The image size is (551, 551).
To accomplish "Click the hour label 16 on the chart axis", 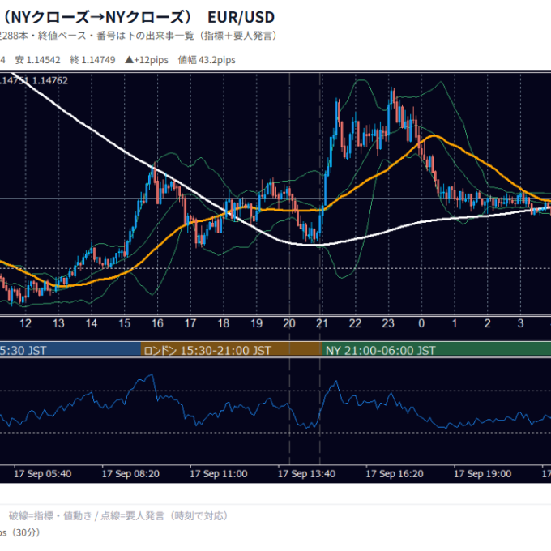I will [157, 323].
